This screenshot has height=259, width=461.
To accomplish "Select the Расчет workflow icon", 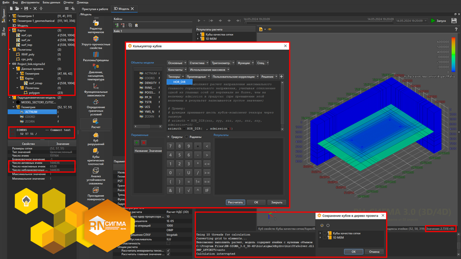I will click(x=96, y=123).
